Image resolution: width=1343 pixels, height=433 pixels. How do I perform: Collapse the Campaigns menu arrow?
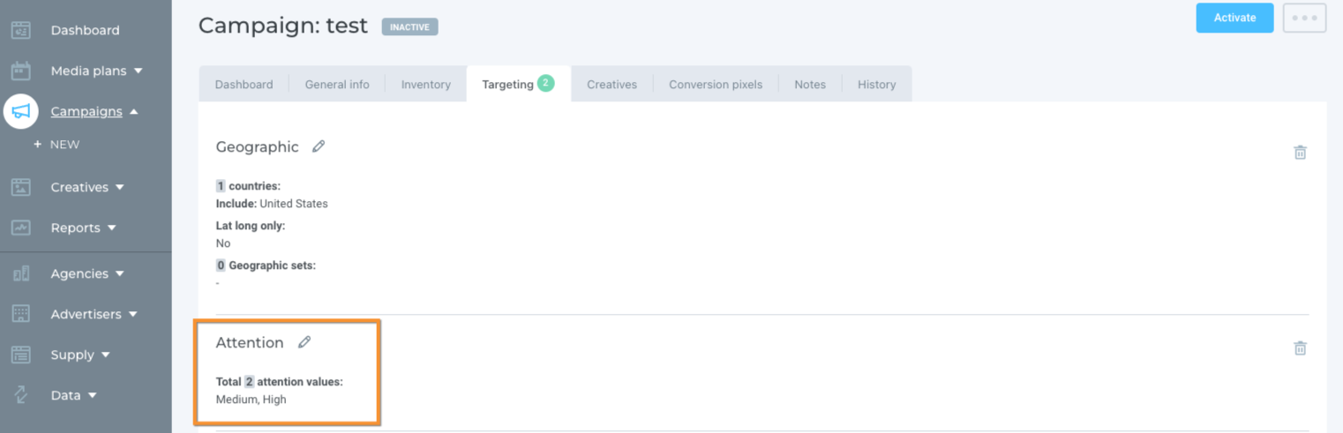133,111
